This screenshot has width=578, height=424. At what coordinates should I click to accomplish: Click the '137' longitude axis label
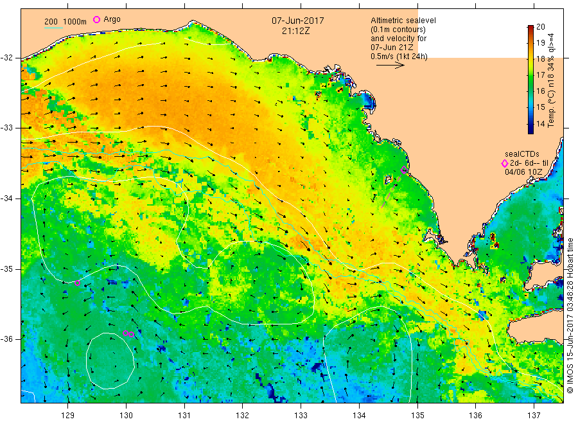pyautogui.click(x=534, y=416)
